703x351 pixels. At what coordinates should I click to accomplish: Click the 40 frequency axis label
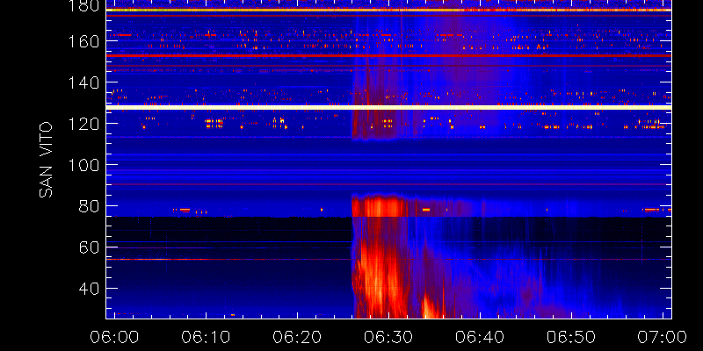pos(91,289)
